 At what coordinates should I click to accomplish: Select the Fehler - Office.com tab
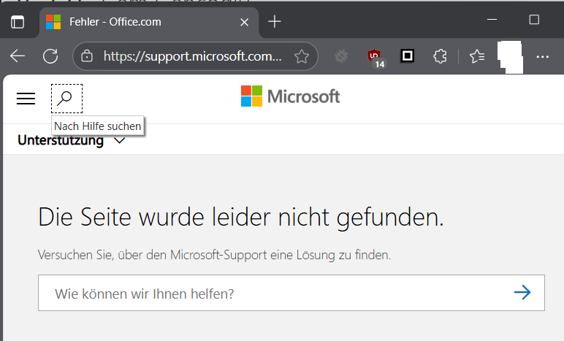[x=149, y=23]
